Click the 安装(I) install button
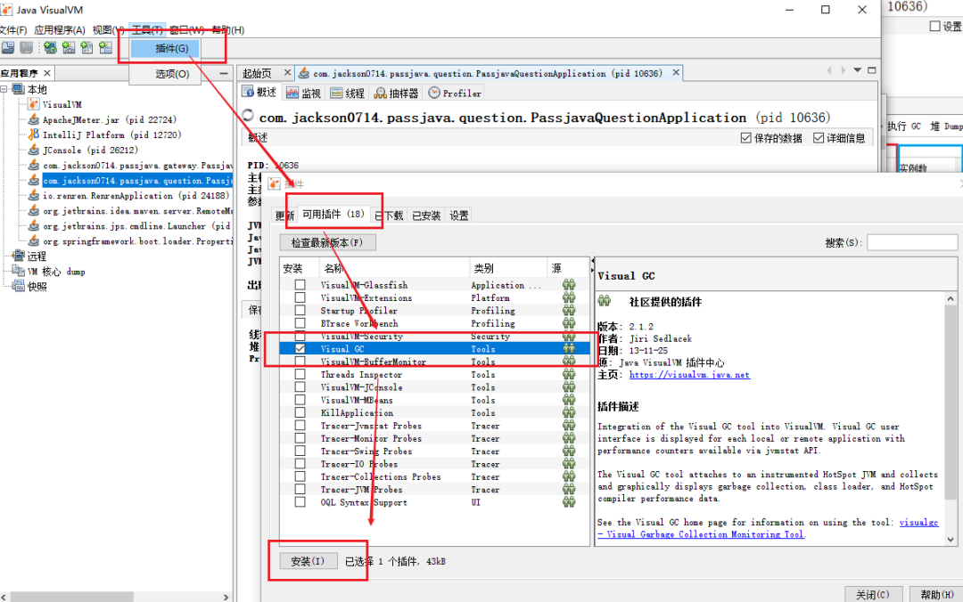Viewport: 963px width, 602px height. 308,561
